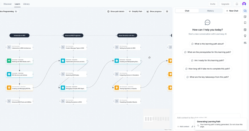Click 'Testing Algorithms in Gazebo' node title
Viewport: 249px width, 131px height.
click(128, 89)
